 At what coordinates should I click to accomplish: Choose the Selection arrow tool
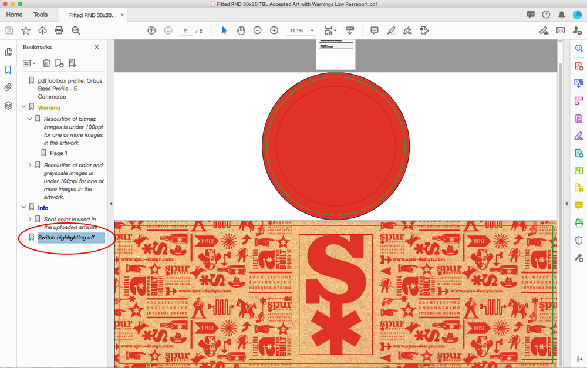coord(224,31)
